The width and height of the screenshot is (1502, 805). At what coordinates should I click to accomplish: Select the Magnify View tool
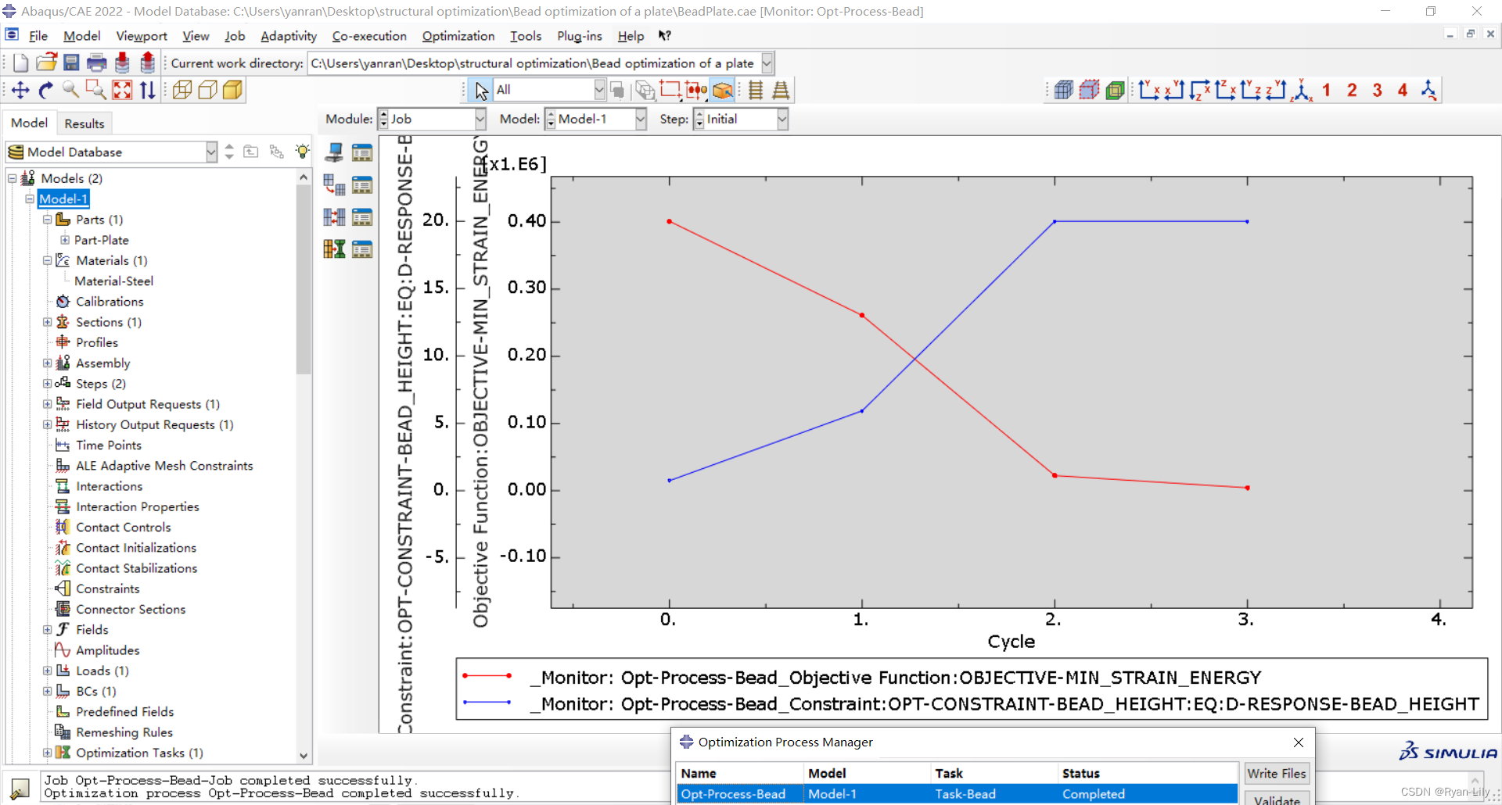(x=70, y=90)
